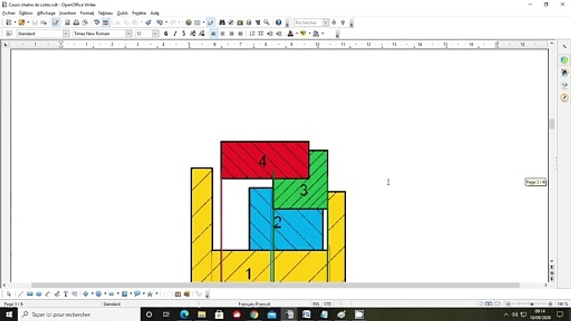
Task: Open the Fenêtre menu
Action: (139, 13)
